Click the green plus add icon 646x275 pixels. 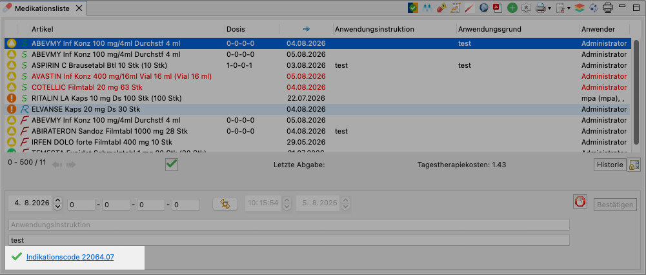tap(512, 7)
